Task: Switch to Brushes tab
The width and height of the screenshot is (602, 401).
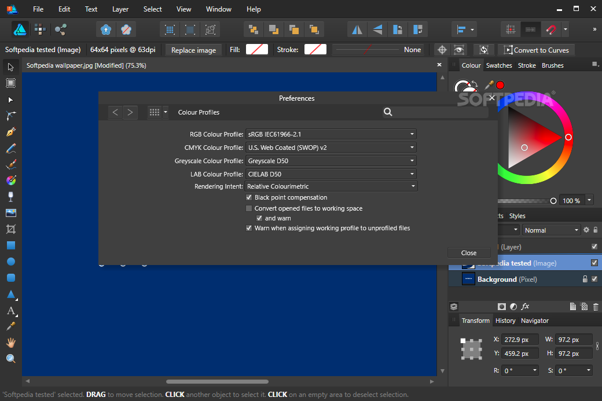Action: coord(552,65)
